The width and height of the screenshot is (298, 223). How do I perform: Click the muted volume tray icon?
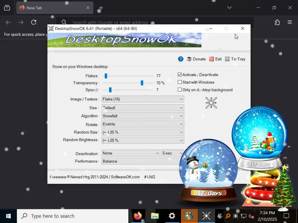pyautogui.click(x=251, y=216)
